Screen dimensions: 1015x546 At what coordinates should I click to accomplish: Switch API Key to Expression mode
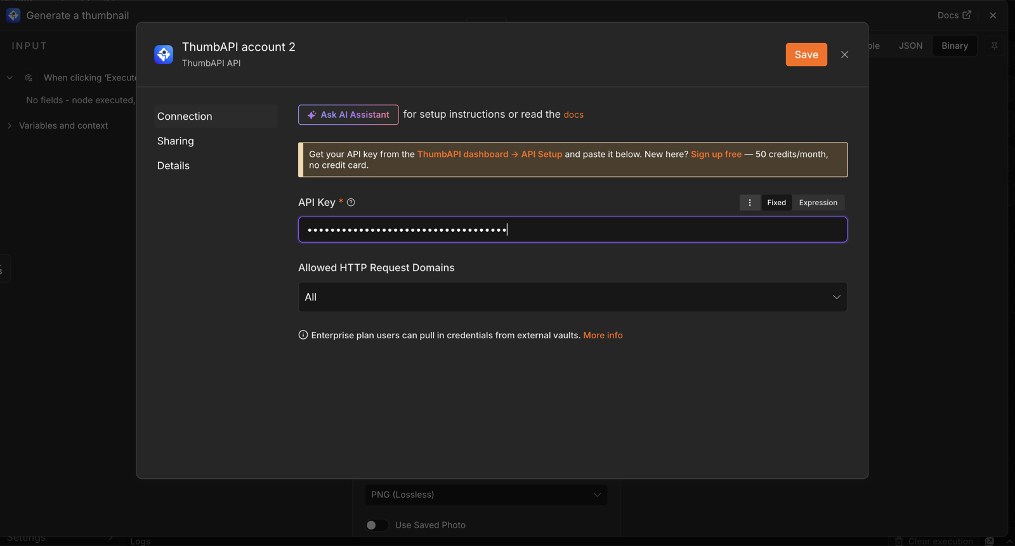[x=818, y=203]
